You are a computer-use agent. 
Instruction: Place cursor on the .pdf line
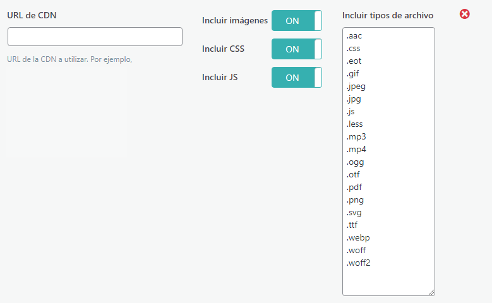(x=354, y=187)
